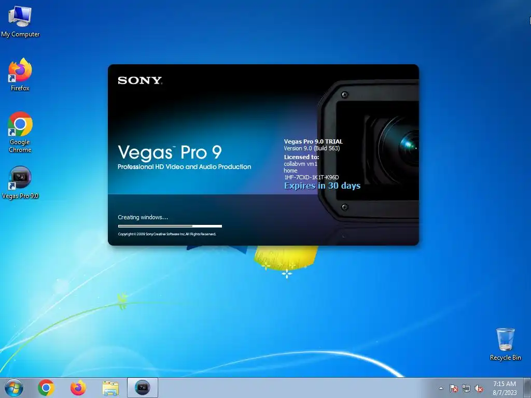Click the SONY logo on the splash screen
Viewport: 531px width, 398px height.
point(140,80)
